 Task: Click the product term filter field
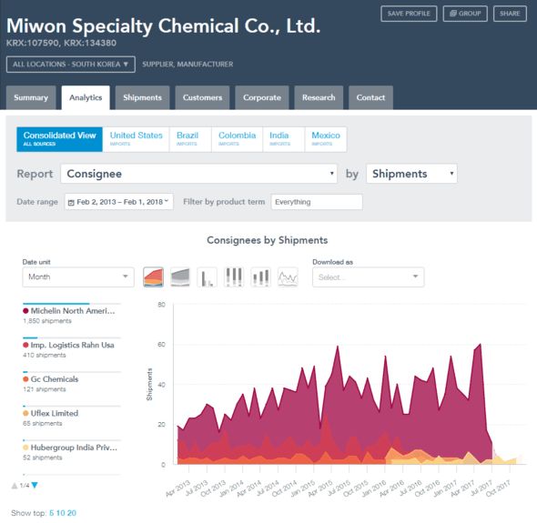pos(317,202)
